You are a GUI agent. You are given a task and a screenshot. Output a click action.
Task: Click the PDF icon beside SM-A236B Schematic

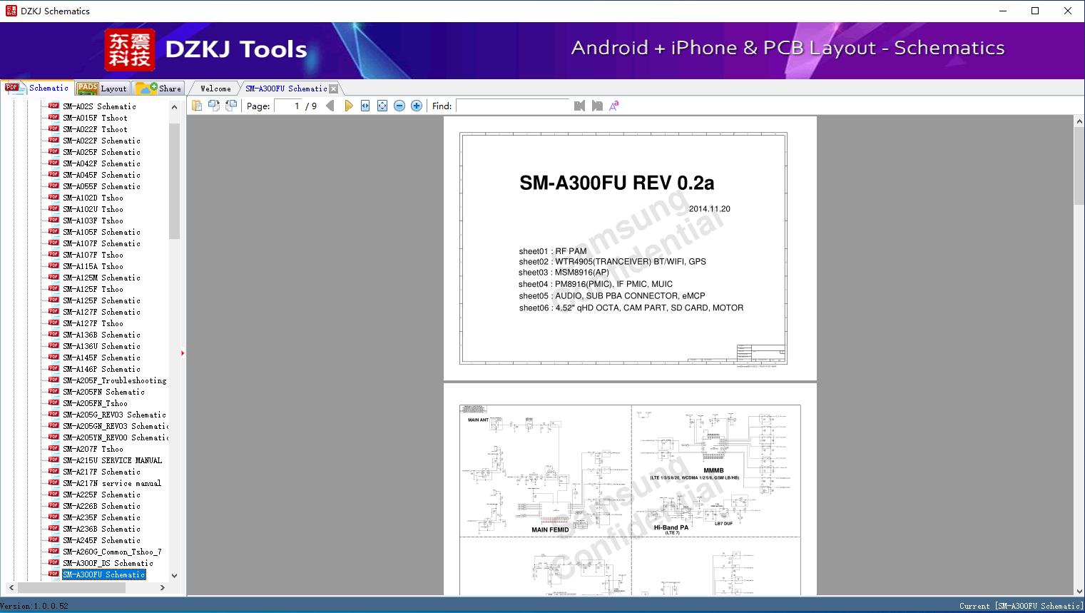[x=54, y=528]
